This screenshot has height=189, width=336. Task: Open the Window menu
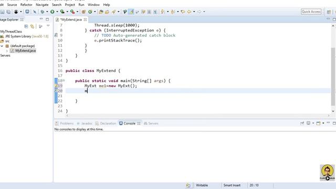point(93,5)
